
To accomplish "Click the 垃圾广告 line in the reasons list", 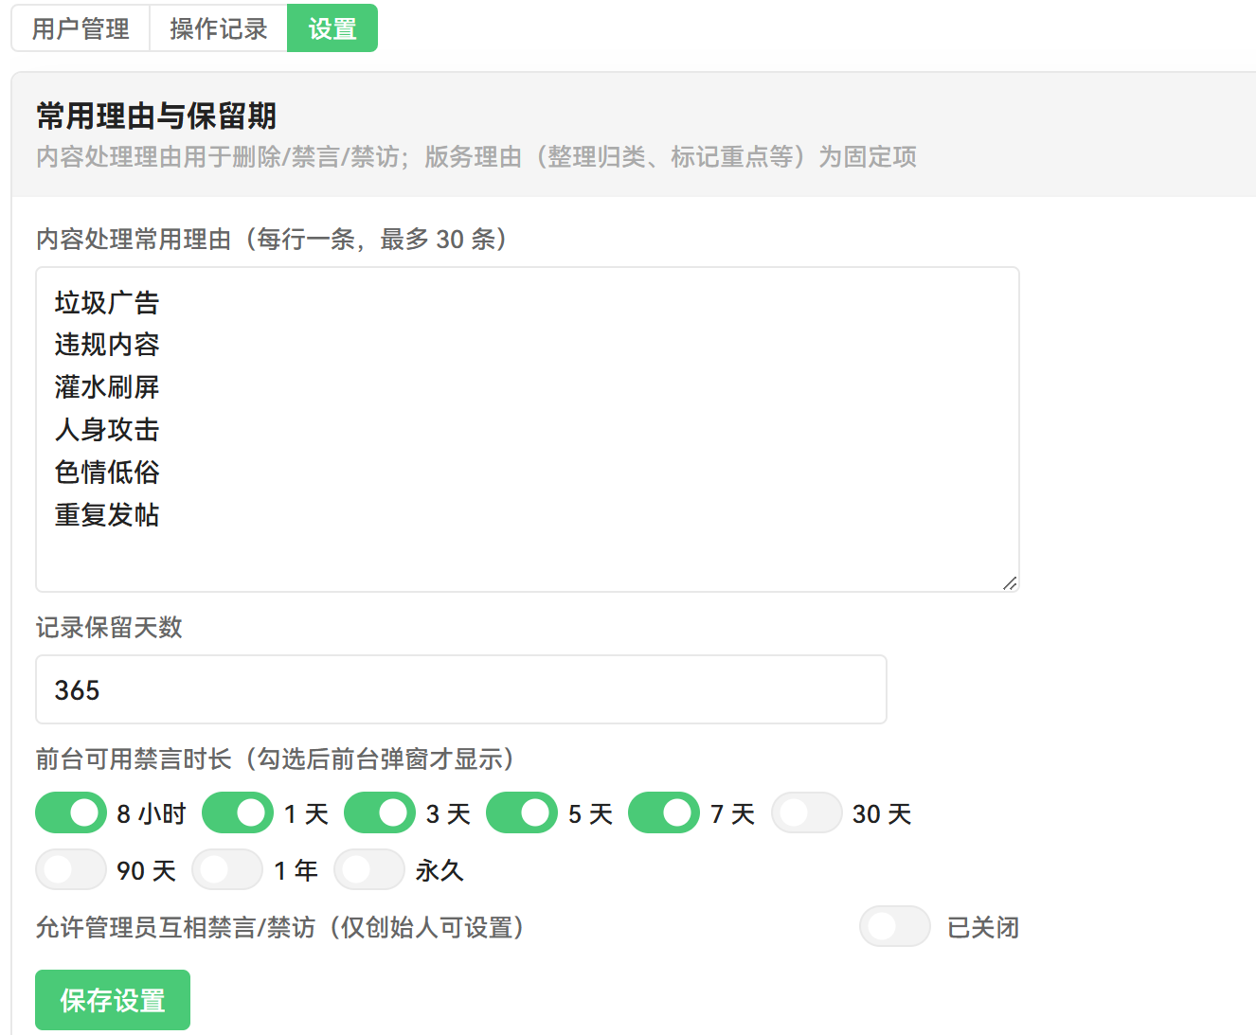I will point(107,303).
